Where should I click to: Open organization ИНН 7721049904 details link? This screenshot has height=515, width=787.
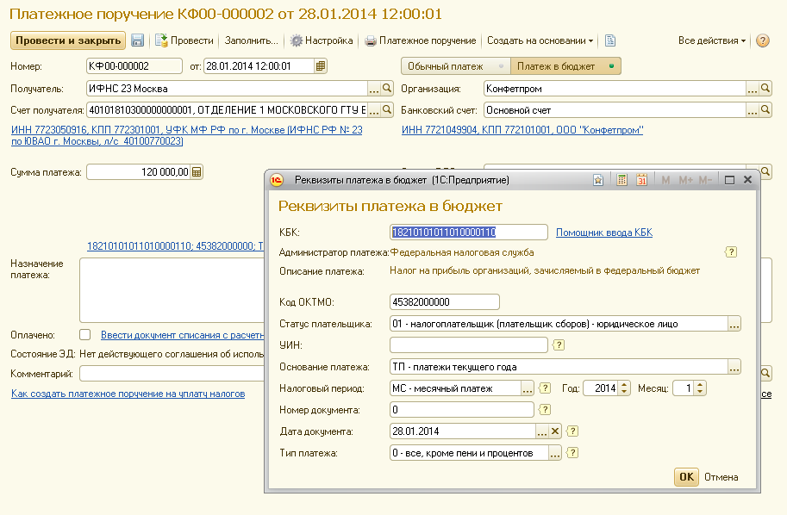click(522, 130)
